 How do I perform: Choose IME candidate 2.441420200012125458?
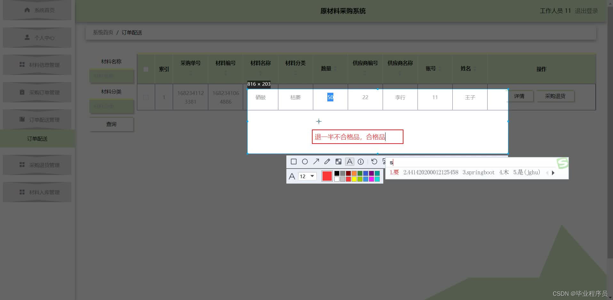(431, 172)
